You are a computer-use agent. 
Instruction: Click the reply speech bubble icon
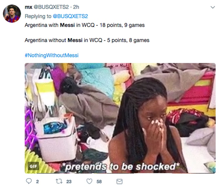click(29, 181)
